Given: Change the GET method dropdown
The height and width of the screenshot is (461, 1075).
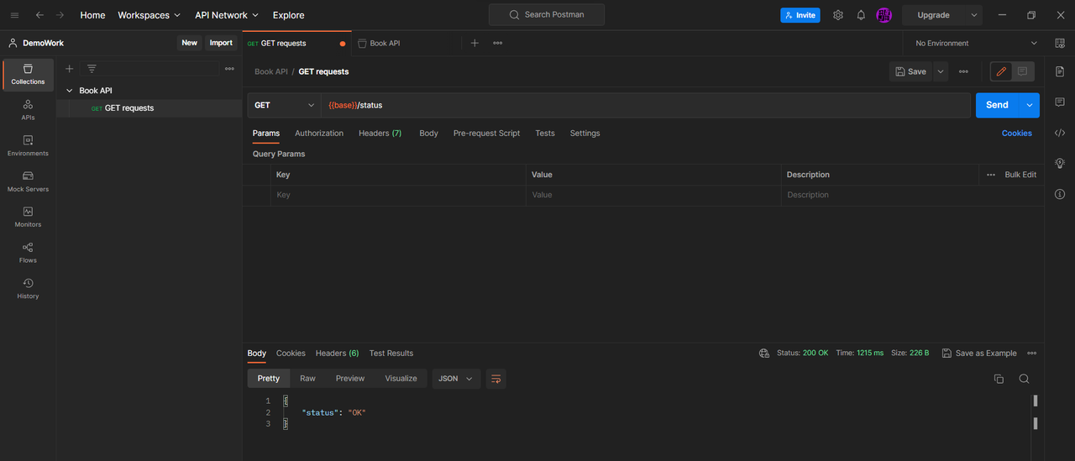Looking at the screenshot, I should pyautogui.click(x=284, y=105).
